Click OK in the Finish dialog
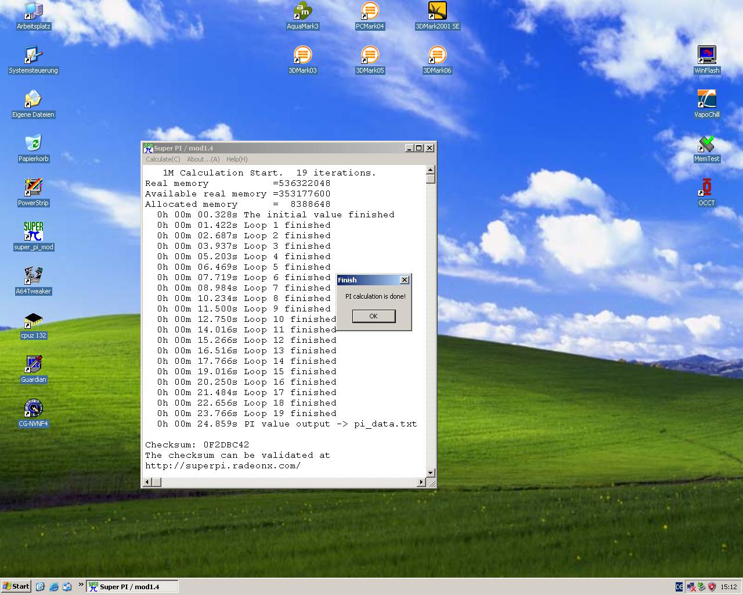 pos(373,316)
